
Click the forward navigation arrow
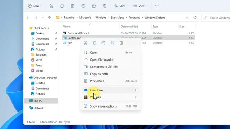(36, 18)
